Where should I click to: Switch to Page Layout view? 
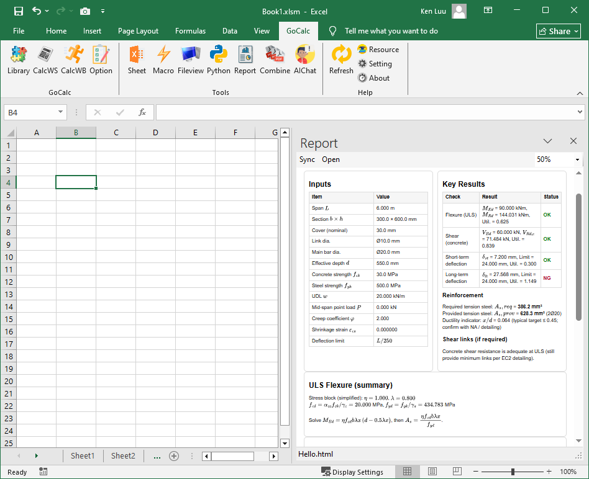pos(432,472)
